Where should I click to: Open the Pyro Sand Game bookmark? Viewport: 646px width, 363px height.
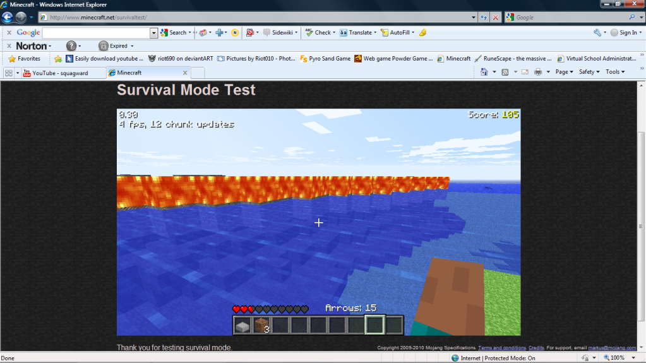coord(325,59)
